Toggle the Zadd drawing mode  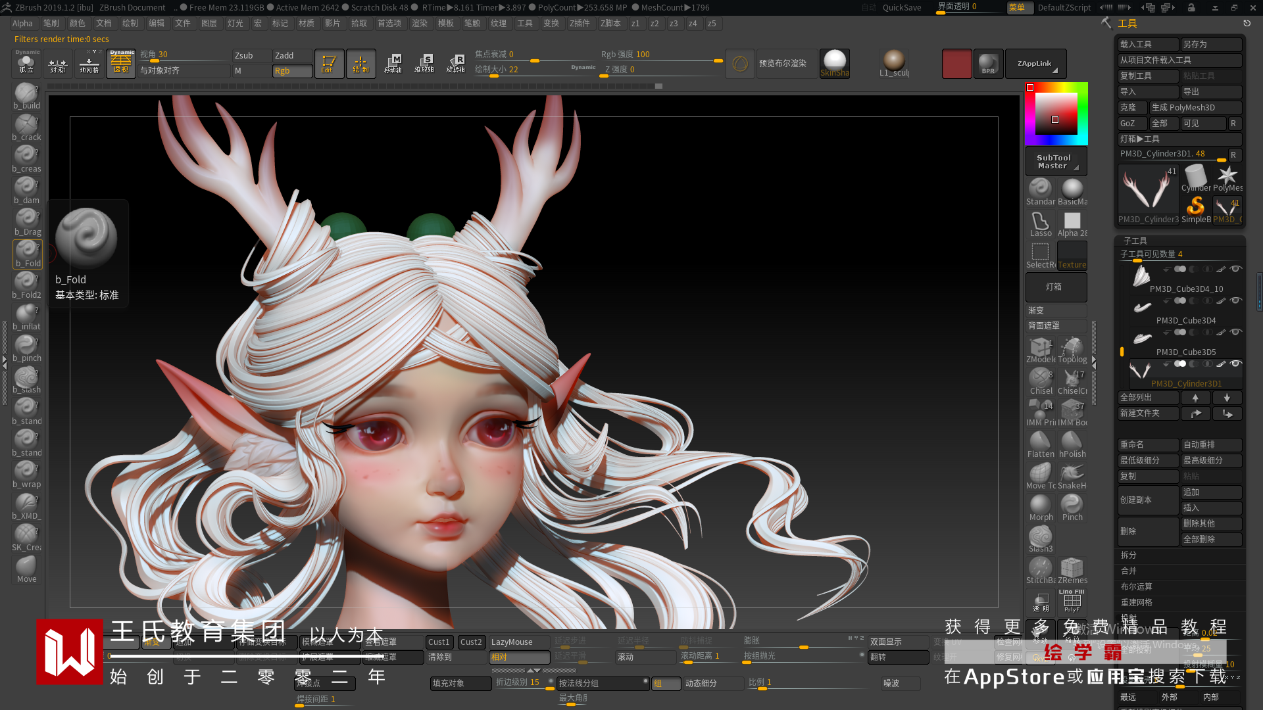click(292, 55)
